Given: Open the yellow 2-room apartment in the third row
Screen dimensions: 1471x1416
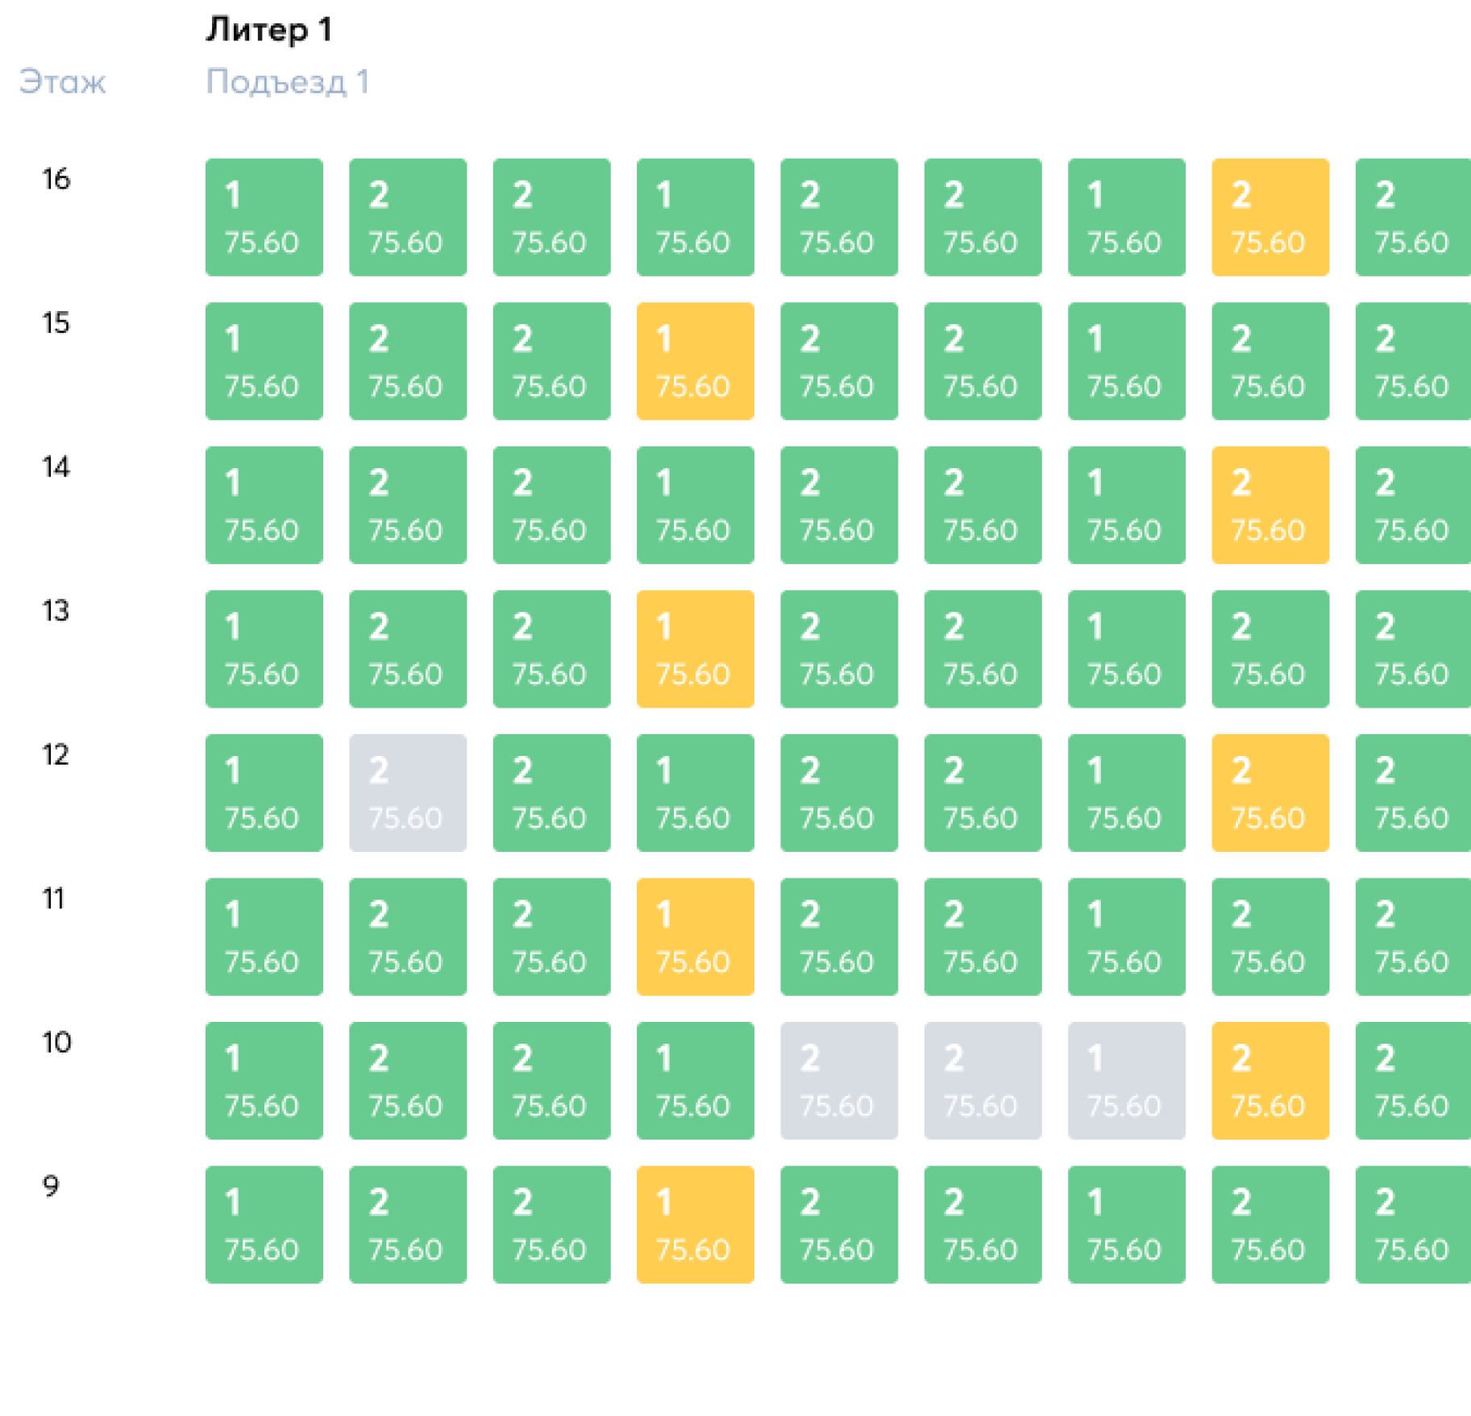Looking at the screenshot, I should tap(1269, 505).
